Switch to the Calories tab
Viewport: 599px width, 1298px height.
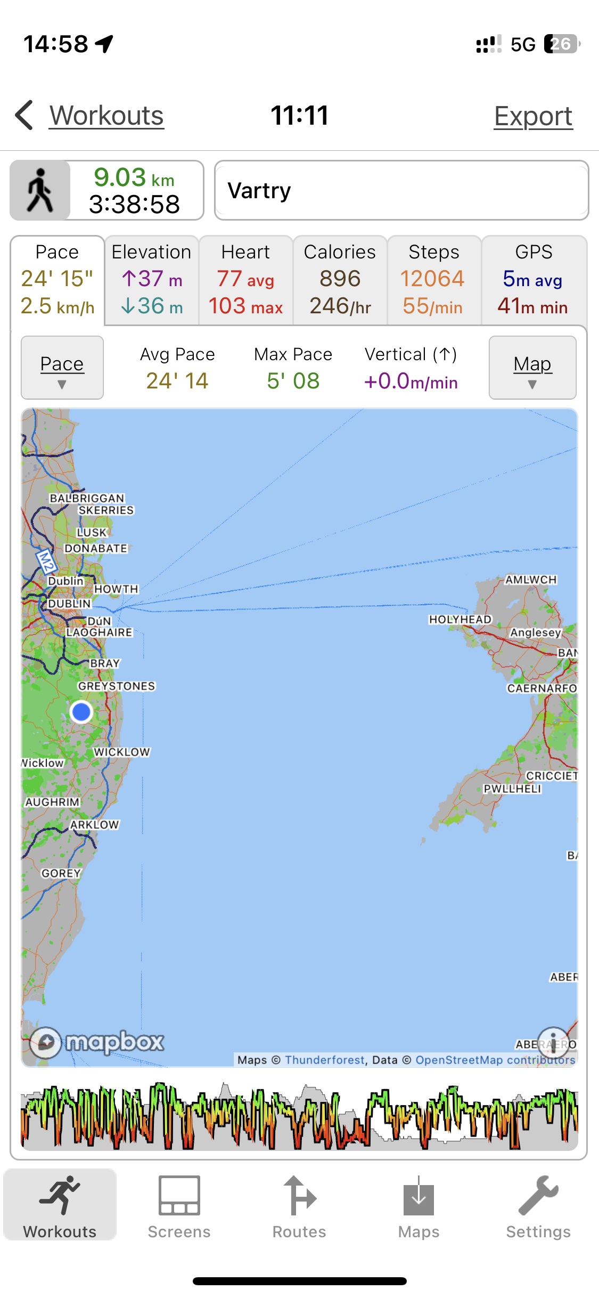pyautogui.click(x=340, y=280)
